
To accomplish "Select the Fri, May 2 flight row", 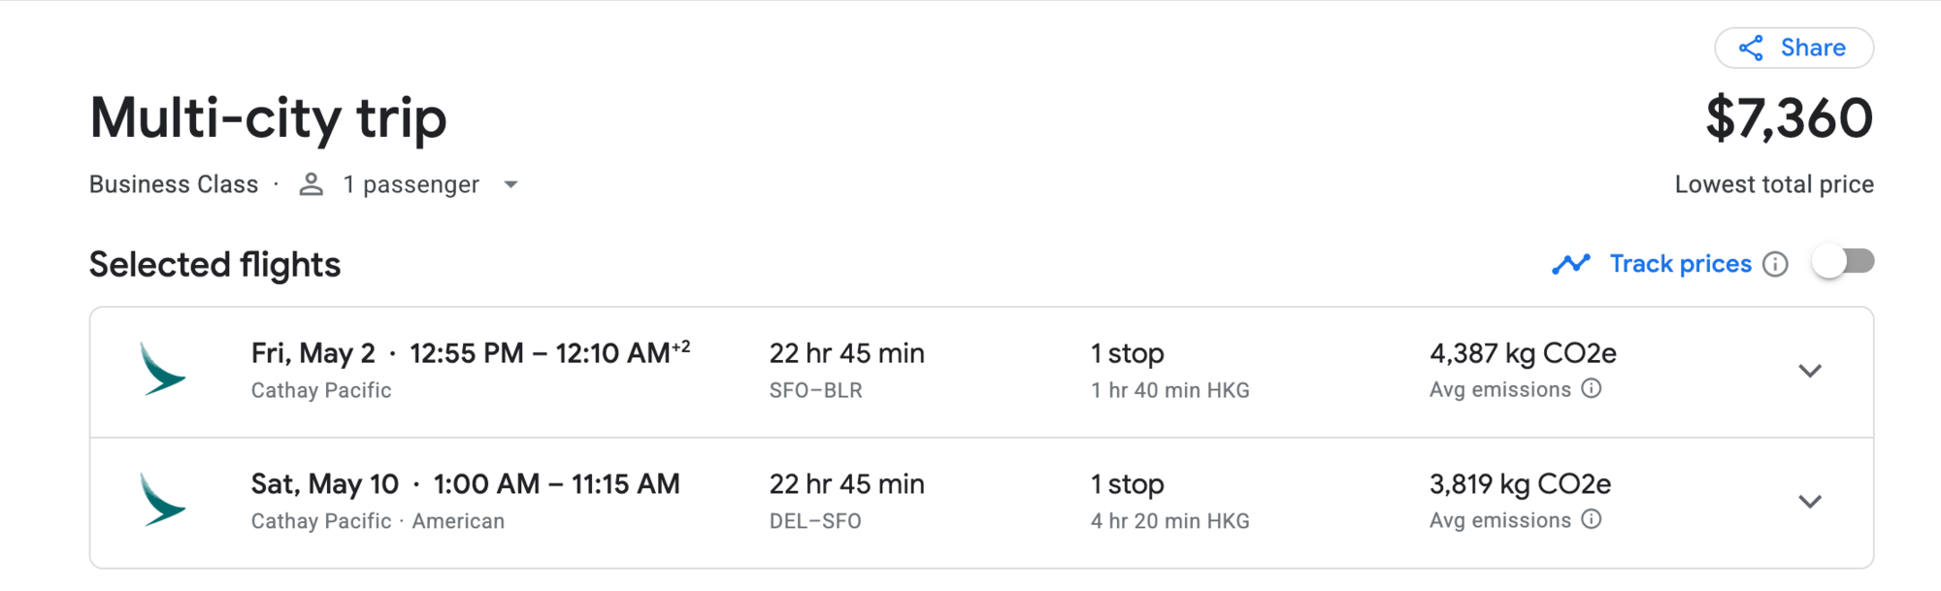I will coord(981,372).
